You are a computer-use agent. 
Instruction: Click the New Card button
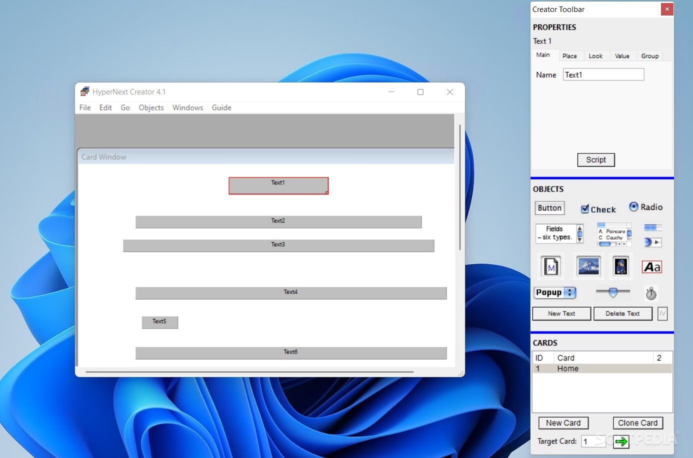(x=563, y=423)
